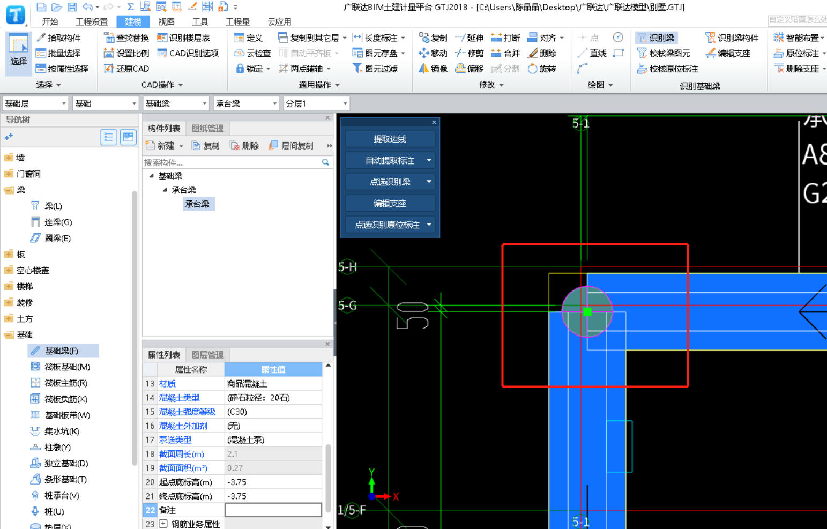
Task: Click 层间复制 button
Action: [292, 145]
